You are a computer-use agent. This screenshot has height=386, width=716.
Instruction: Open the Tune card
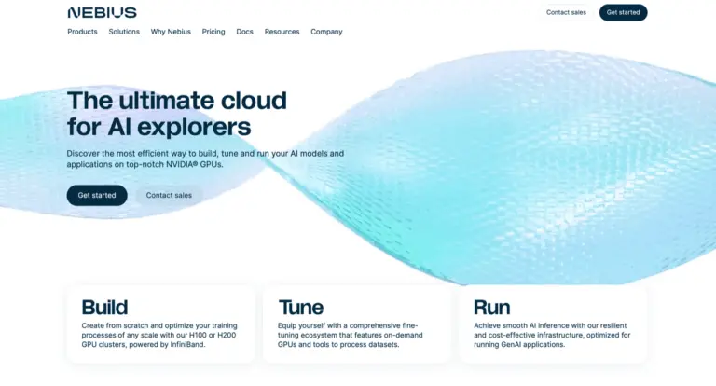[x=357, y=324]
